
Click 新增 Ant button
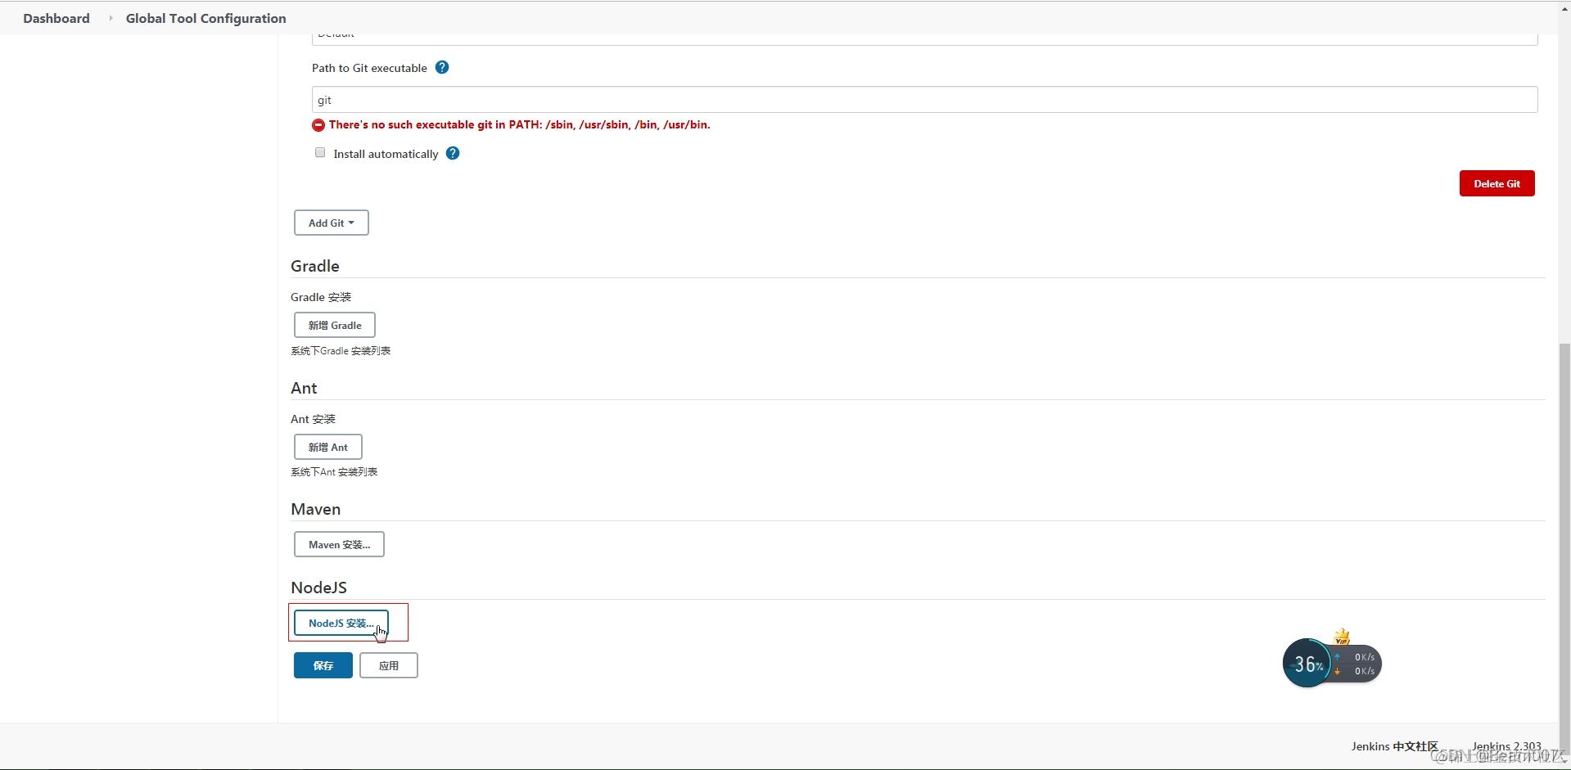tap(328, 447)
